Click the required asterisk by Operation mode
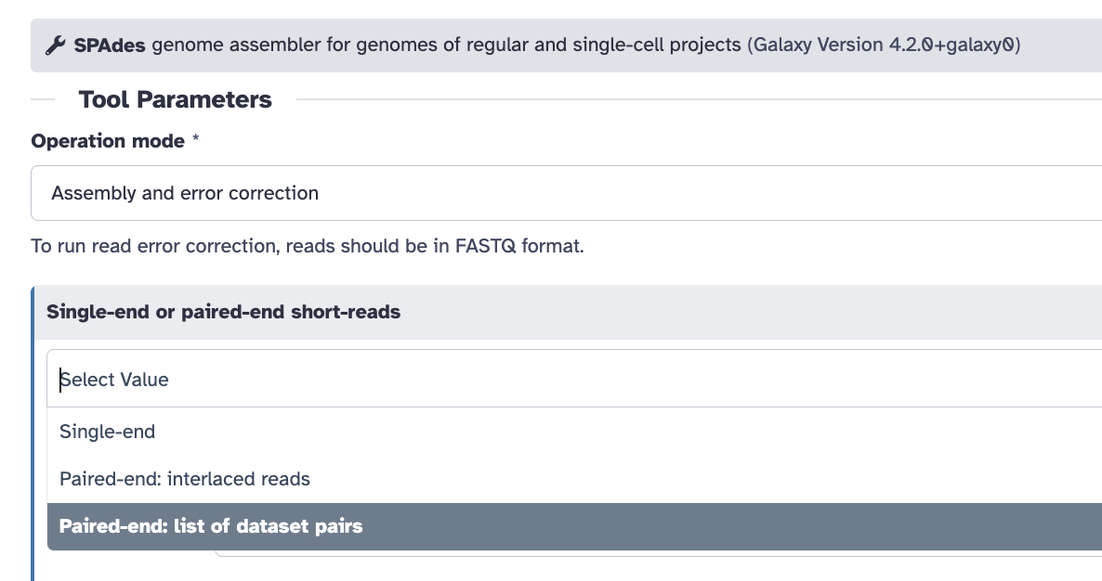 click(195, 141)
